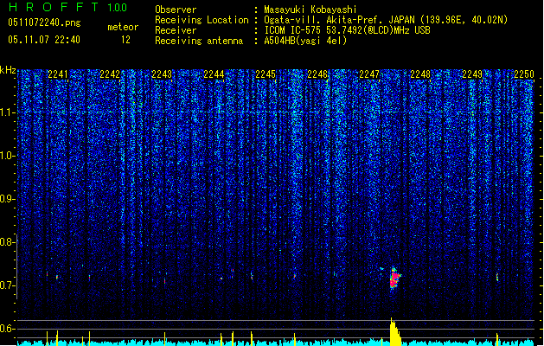Click time marker 2245
This screenshot has width=544, height=346.
coord(266,74)
